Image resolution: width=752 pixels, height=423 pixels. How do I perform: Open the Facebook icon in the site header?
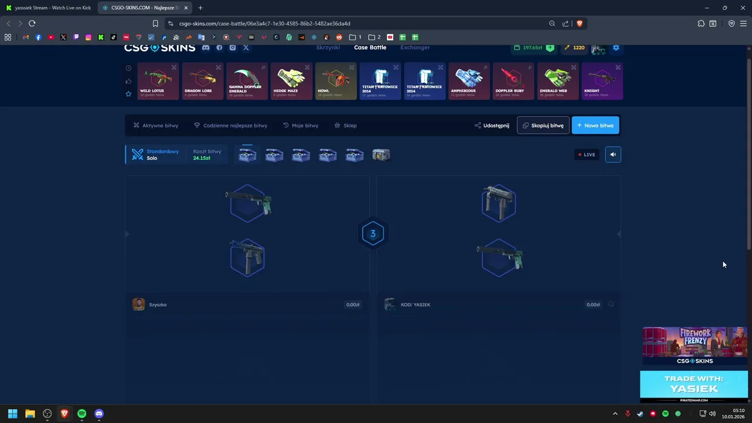(x=219, y=48)
